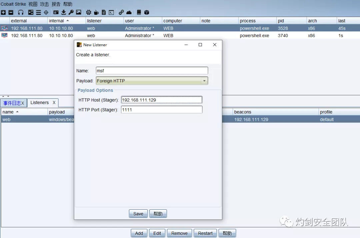Image resolution: width=360 pixels, height=238 pixels.
Task: Close the Listeners tab with its X
Action: click(54, 103)
